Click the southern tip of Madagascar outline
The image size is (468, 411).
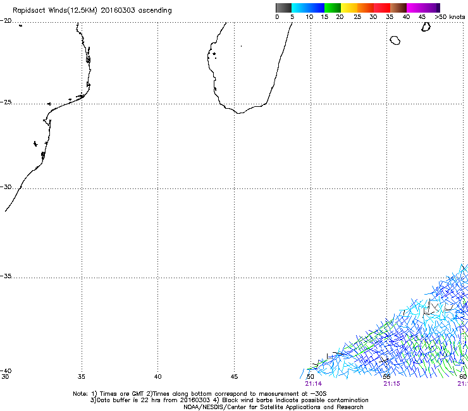(239, 113)
